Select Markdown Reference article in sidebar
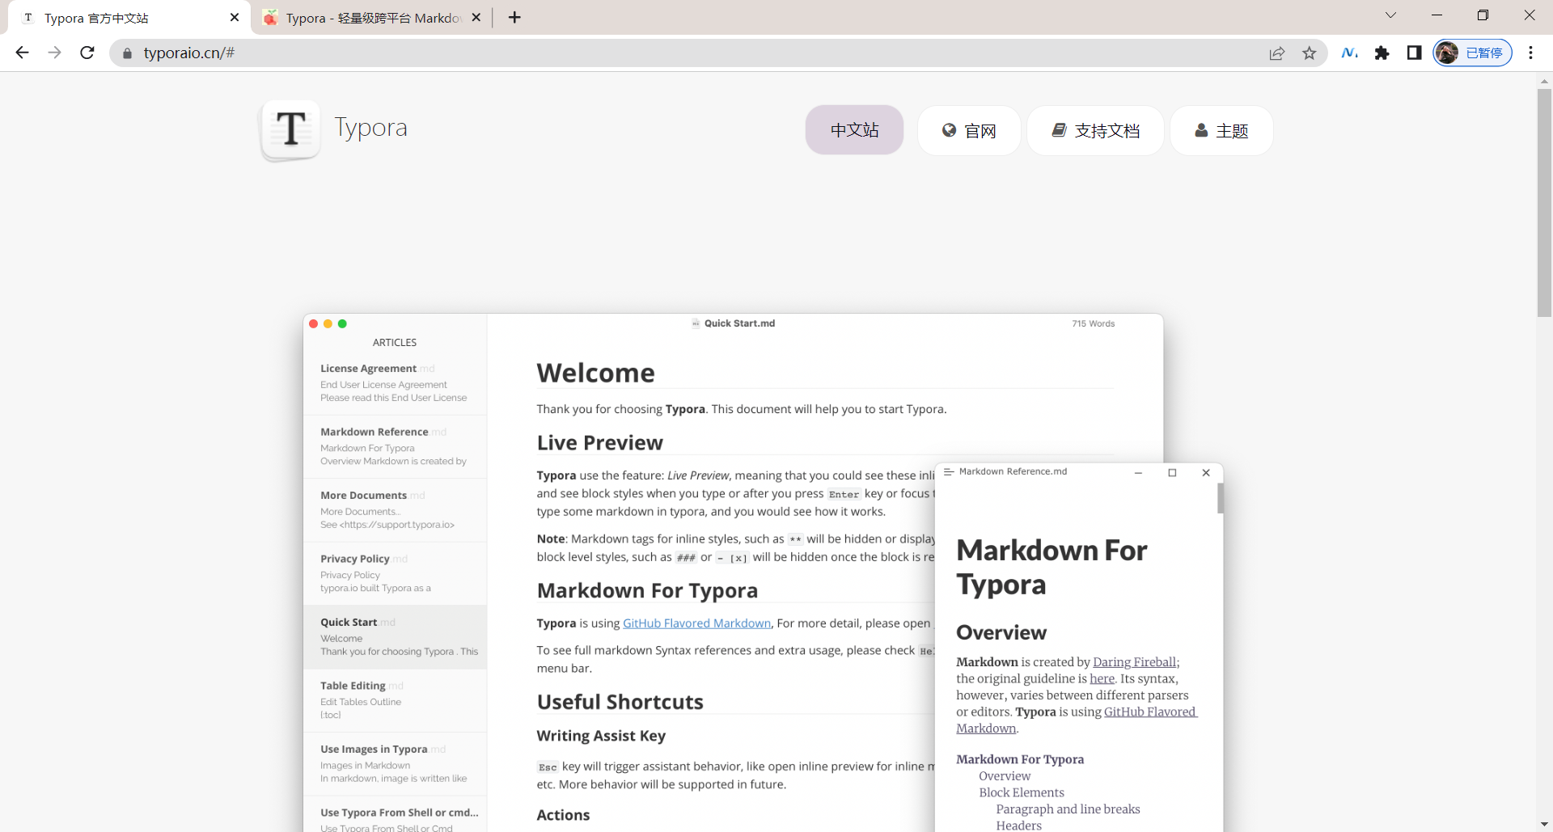 pos(395,446)
